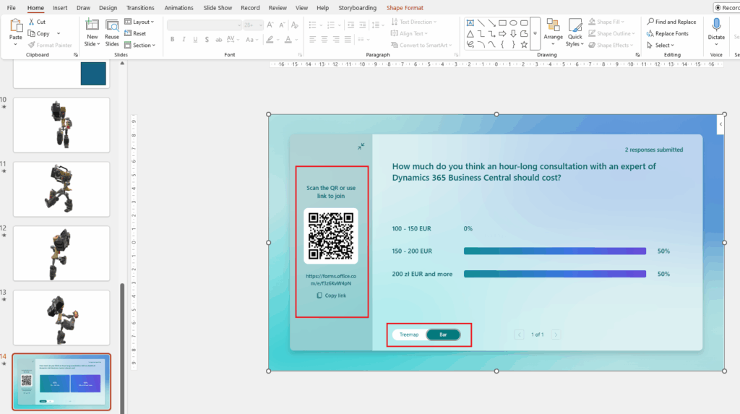The height and width of the screenshot is (414, 740).
Task: Click Replace Fonts
Action: [667, 33]
